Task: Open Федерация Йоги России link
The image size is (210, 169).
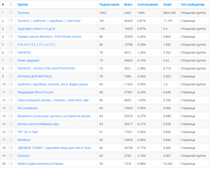Action: pos(35,92)
